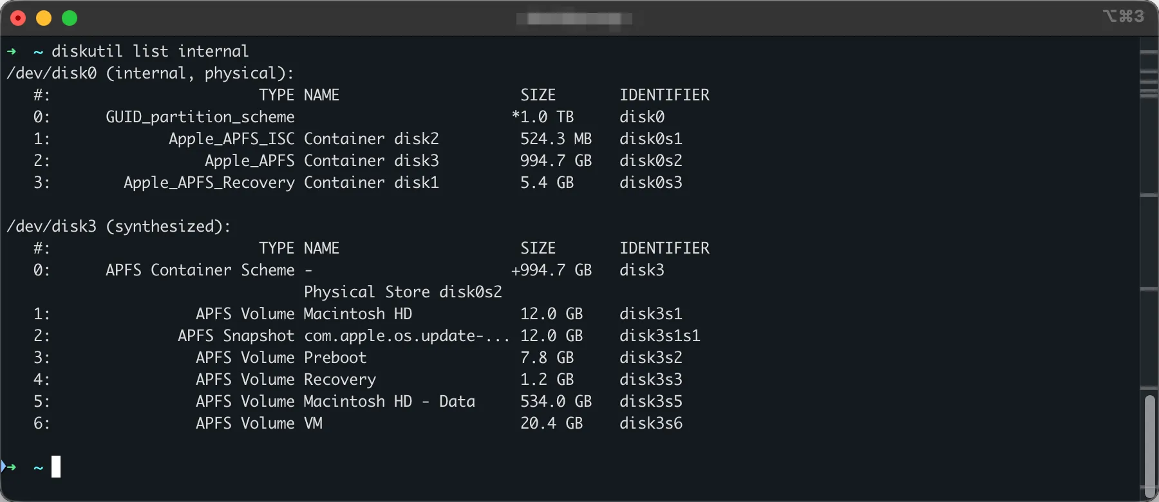Click identifier 'disk0s2' in disk0 table

(651, 161)
